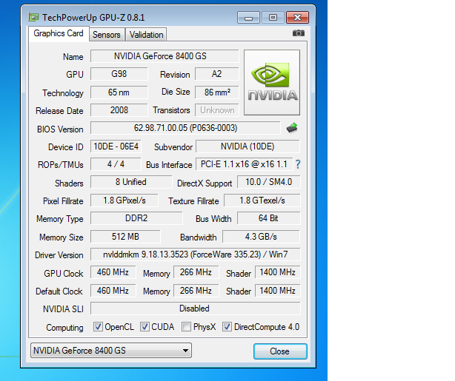
Task: Click the GPU field showing G98
Action: (119, 74)
